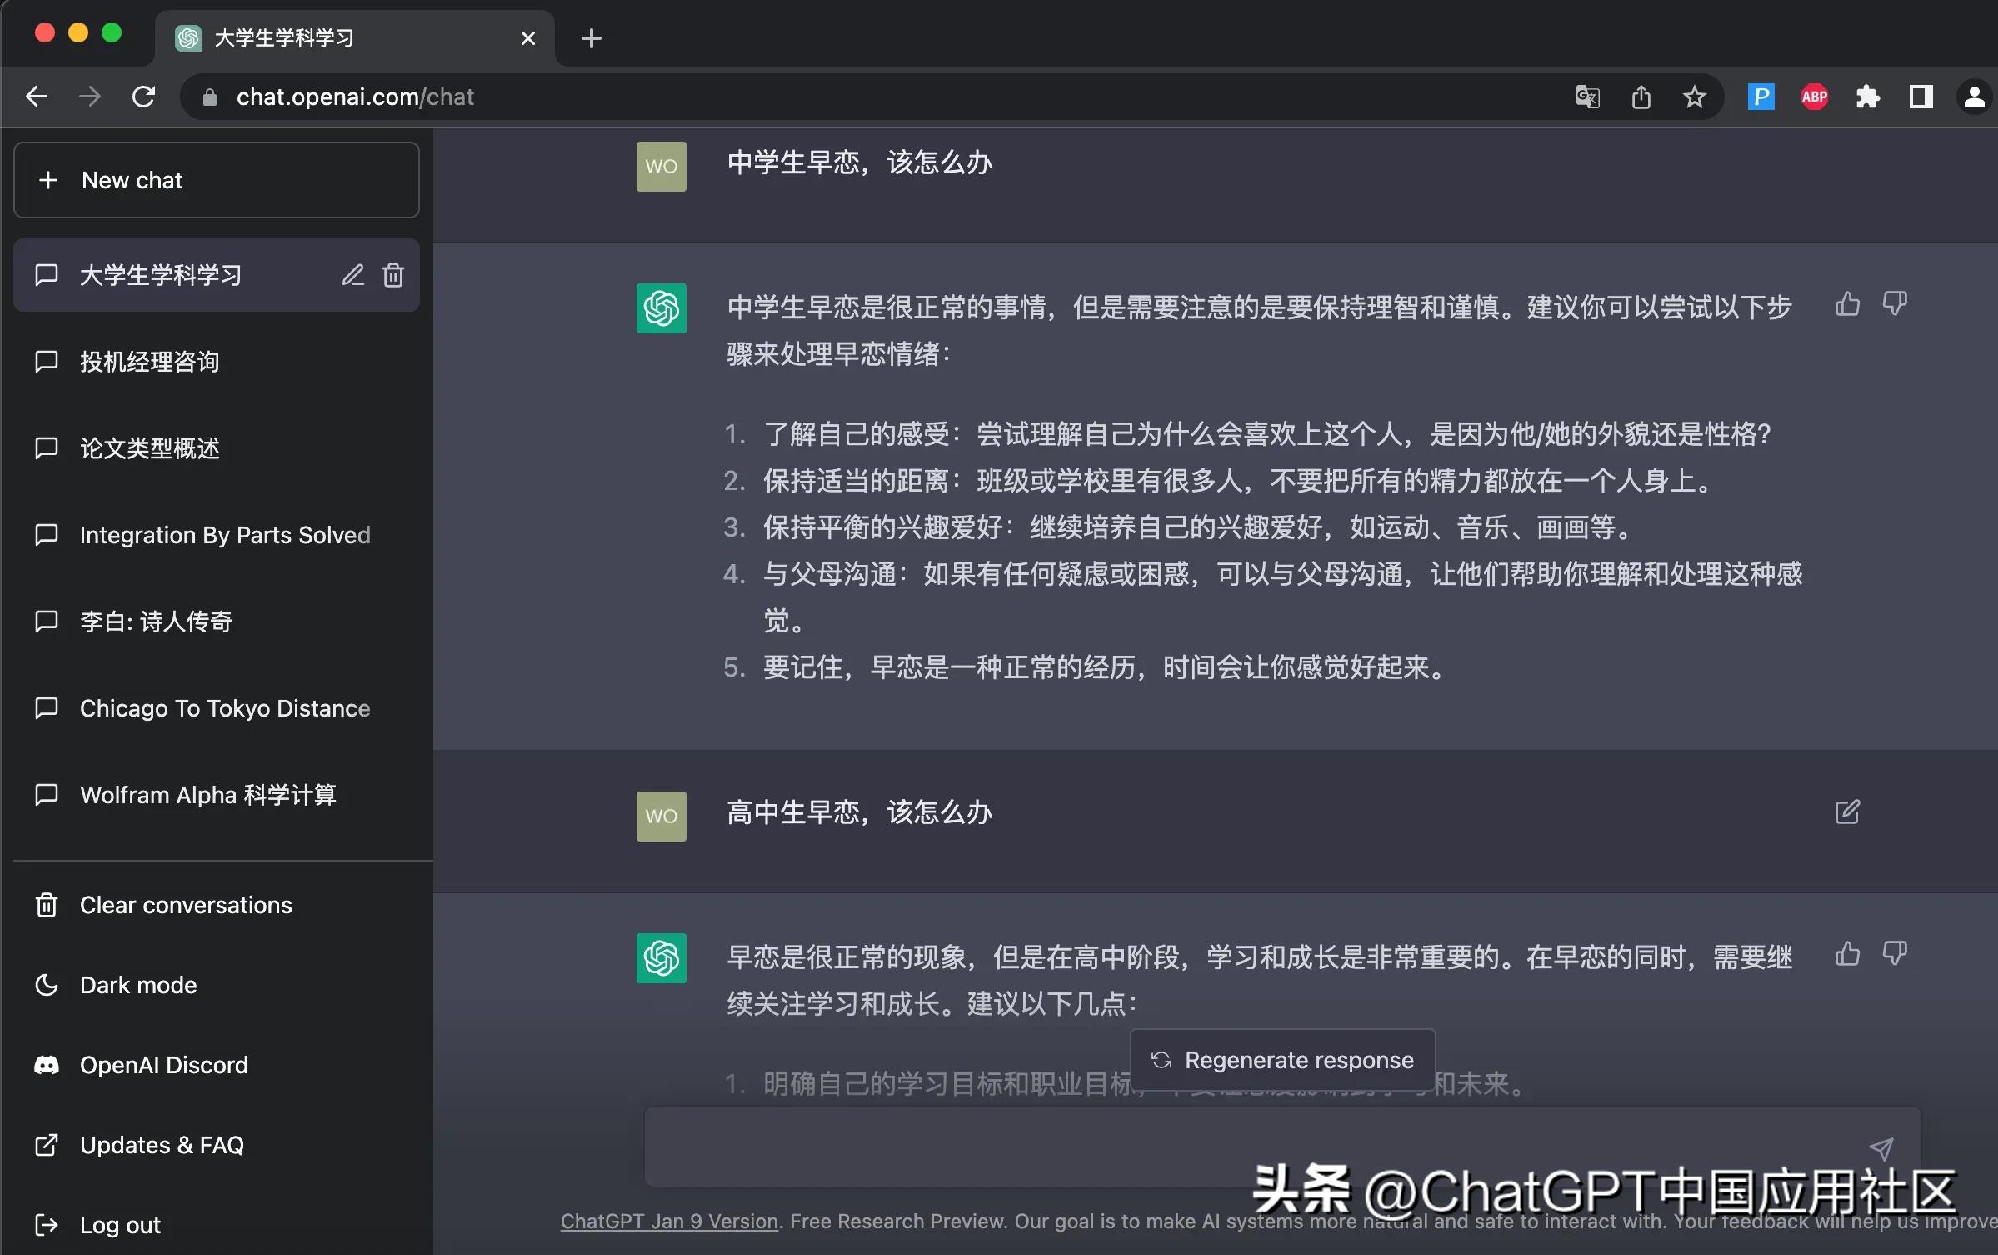This screenshot has height=1255, width=1998.
Task: Open the ChatGPT Jan 9 Version link
Action: (668, 1222)
